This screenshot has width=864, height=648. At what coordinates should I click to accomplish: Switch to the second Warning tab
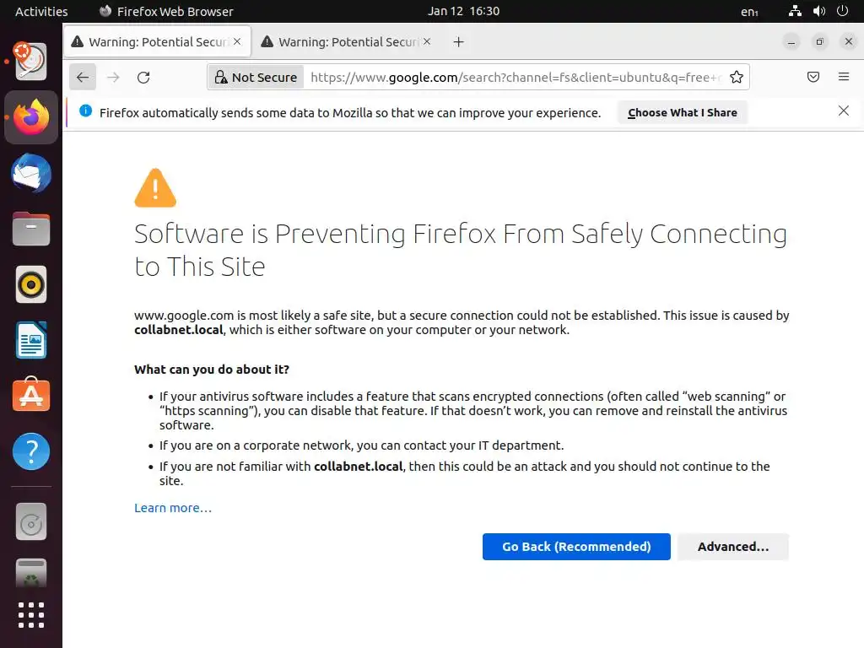(x=348, y=42)
